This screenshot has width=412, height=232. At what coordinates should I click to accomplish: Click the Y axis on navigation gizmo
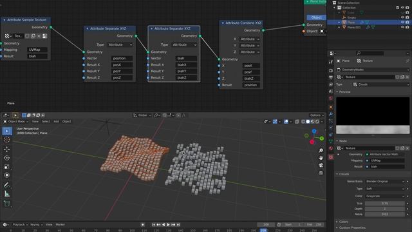(322, 138)
